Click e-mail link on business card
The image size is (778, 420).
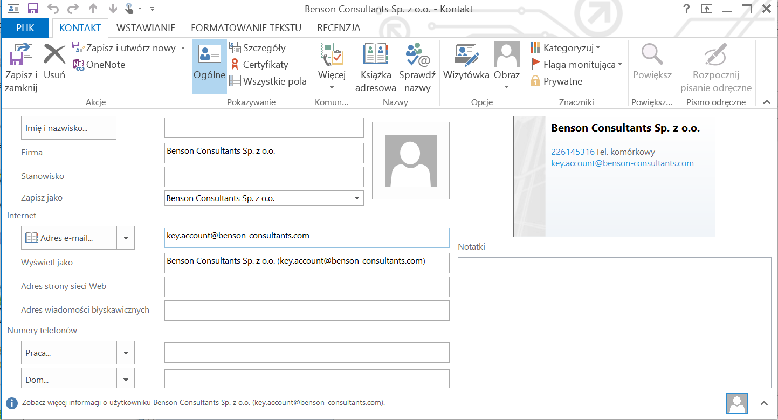622,163
